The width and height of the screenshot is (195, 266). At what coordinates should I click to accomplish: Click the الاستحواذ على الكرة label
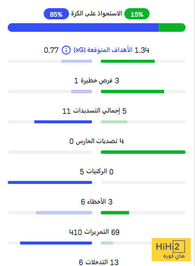(x=96, y=13)
